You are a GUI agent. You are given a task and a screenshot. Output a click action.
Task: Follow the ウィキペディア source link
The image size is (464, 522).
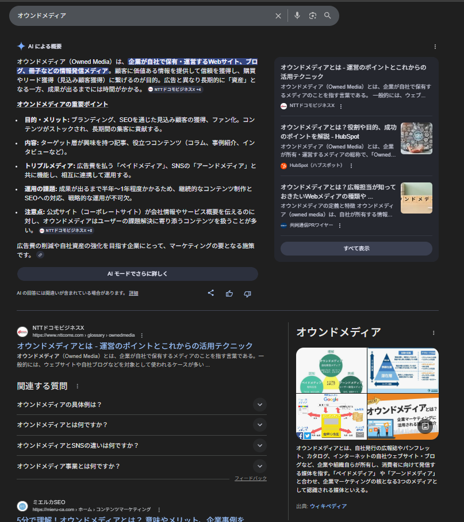coord(328,506)
